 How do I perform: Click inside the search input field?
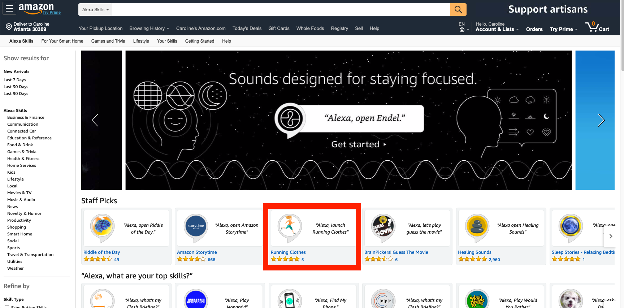[281, 10]
